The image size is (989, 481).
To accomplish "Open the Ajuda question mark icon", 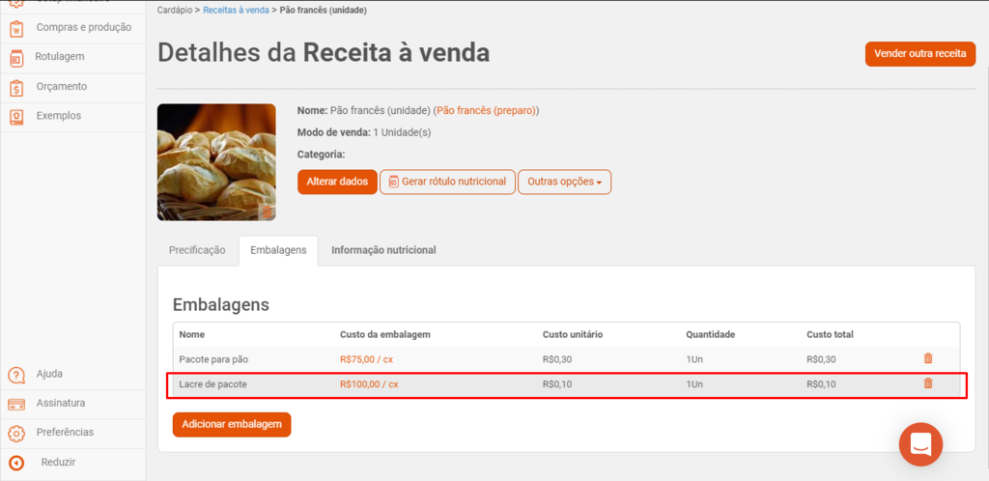I will (16, 375).
